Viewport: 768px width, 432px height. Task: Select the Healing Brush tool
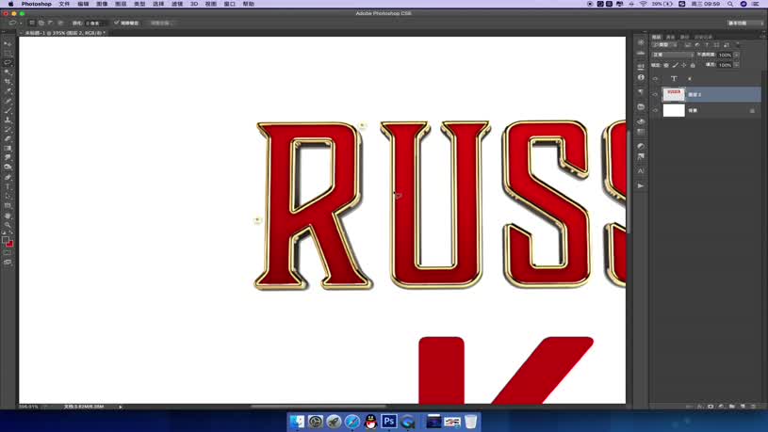pos(8,101)
